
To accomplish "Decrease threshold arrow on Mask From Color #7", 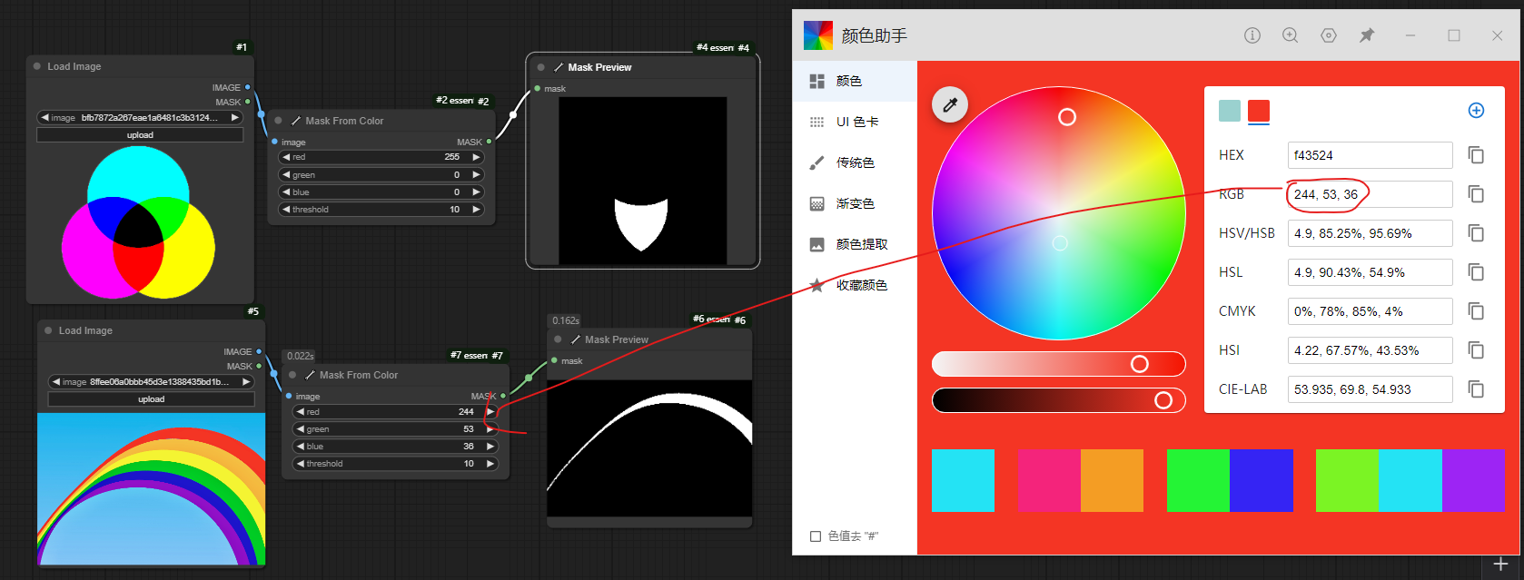I will coord(300,464).
